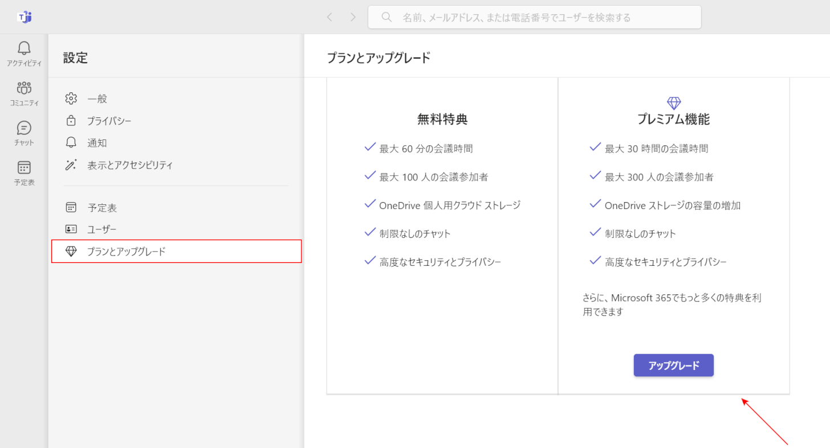Click the bell icon for 通知 settings
This screenshot has width=830, height=448.
click(71, 142)
